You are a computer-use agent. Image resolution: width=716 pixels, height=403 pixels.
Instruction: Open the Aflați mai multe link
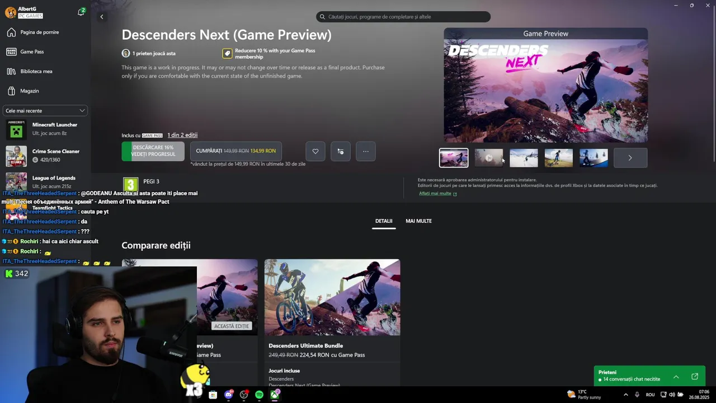point(438,194)
